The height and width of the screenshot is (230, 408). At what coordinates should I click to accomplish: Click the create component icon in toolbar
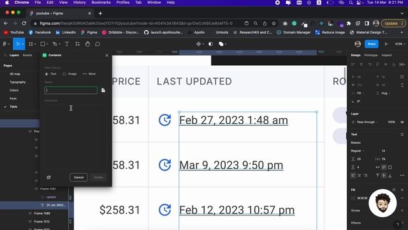coord(198,44)
